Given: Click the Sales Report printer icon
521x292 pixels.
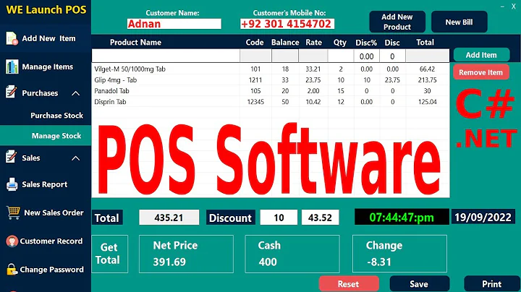Looking at the screenshot, I should point(12,184).
